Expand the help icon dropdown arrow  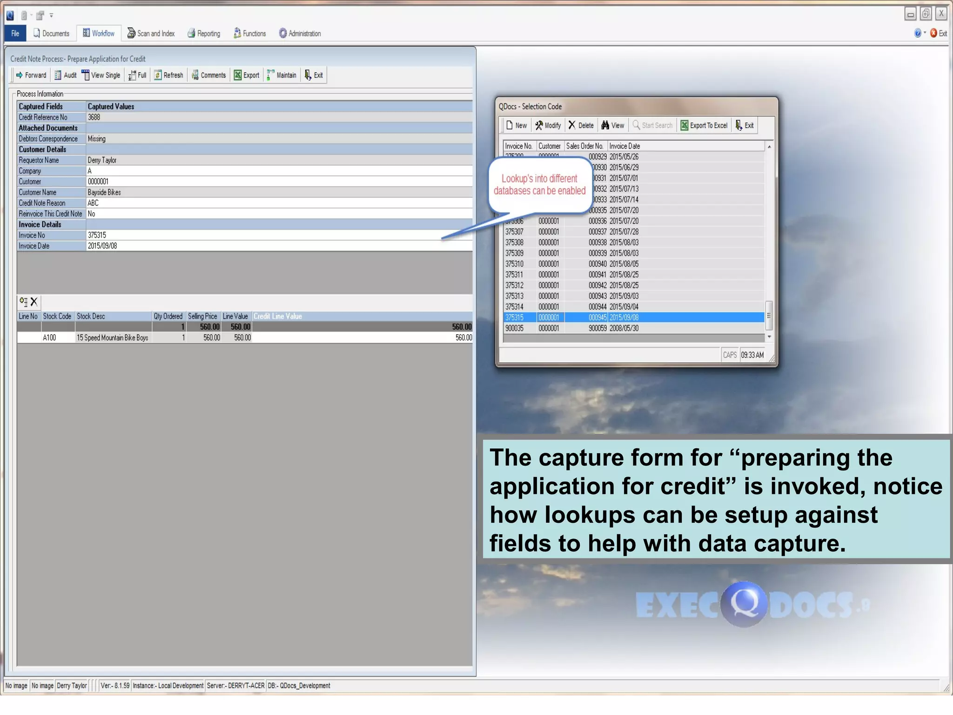pos(925,33)
